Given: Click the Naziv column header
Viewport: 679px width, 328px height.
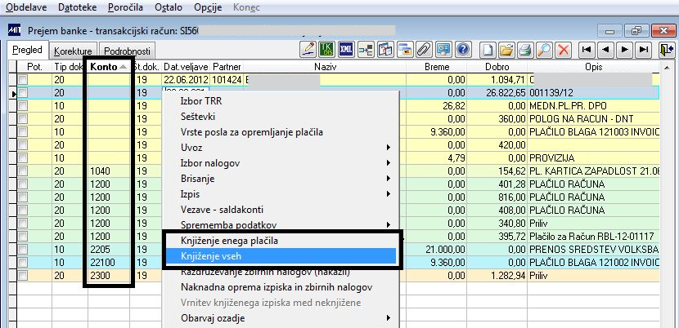Looking at the screenshot, I should (325, 67).
